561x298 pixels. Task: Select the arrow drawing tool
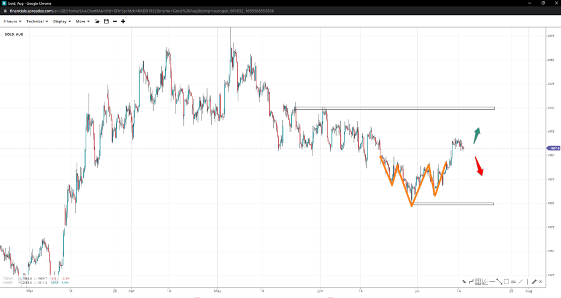464,282
